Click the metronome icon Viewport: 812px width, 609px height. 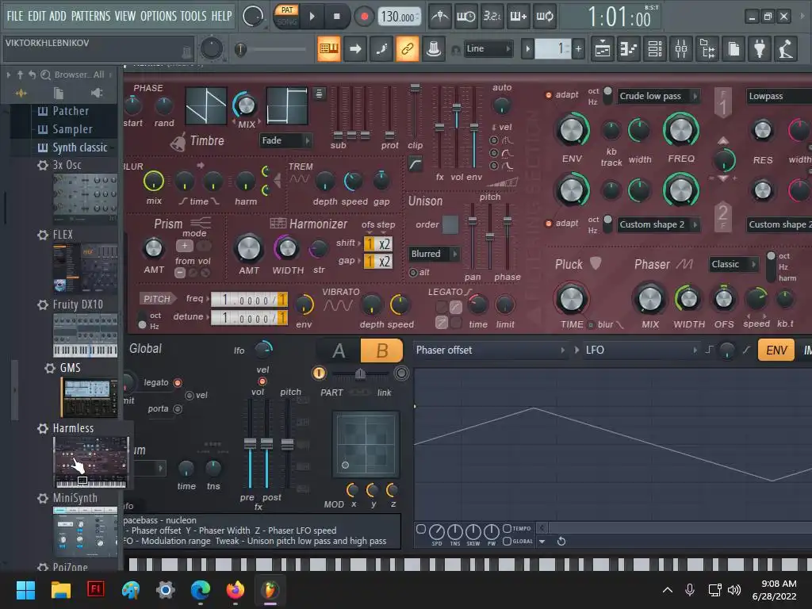(439, 17)
